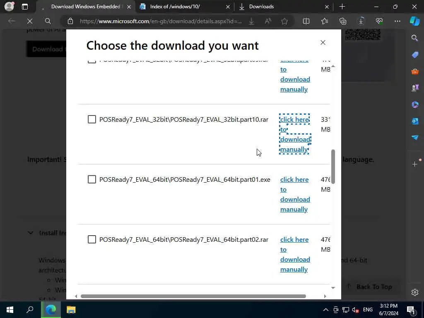Select the POSReady7_EVAL_64bit.part01.exe file name
This screenshot has width=424, height=318.
tap(185, 180)
